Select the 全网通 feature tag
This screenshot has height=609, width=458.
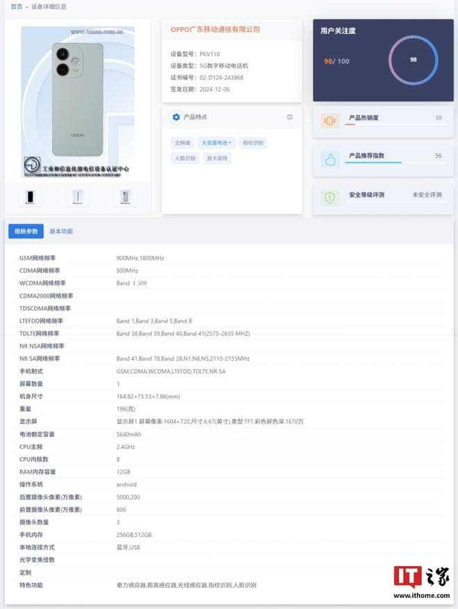pyautogui.click(x=183, y=143)
